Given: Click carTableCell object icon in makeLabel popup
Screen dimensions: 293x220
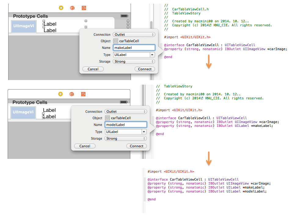Looking at the screenshot, I should 116,41.
